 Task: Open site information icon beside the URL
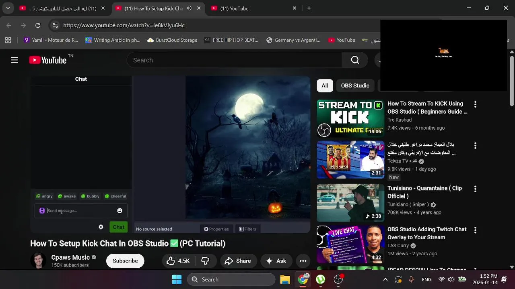pos(55,25)
